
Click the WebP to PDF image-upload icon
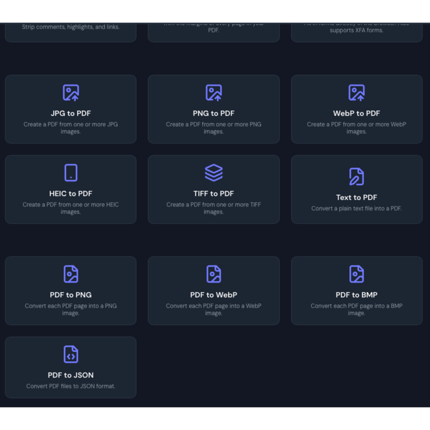(356, 93)
